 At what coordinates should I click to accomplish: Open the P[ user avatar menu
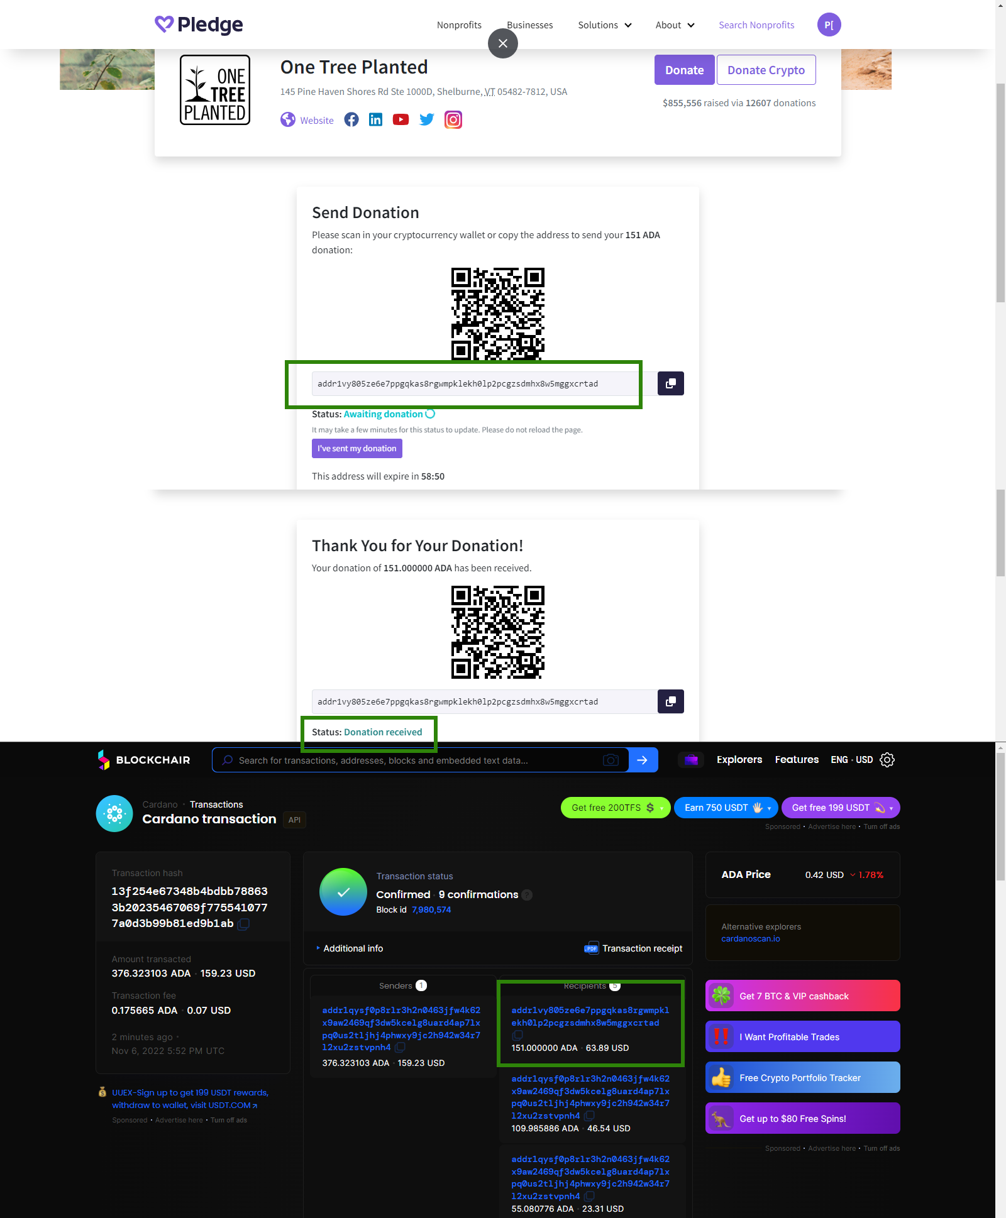click(829, 25)
